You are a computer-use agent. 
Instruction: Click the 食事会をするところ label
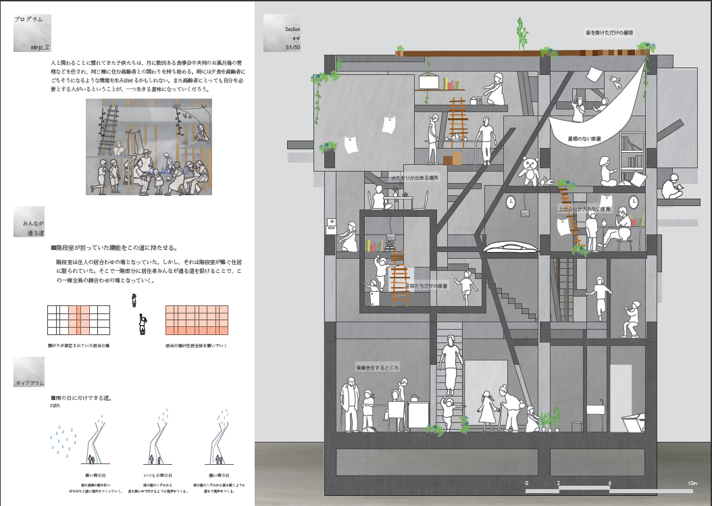coord(378,367)
